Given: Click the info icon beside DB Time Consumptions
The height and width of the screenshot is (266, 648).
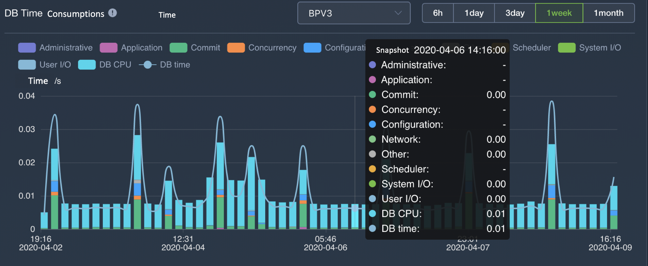Looking at the screenshot, I should 113,13.
